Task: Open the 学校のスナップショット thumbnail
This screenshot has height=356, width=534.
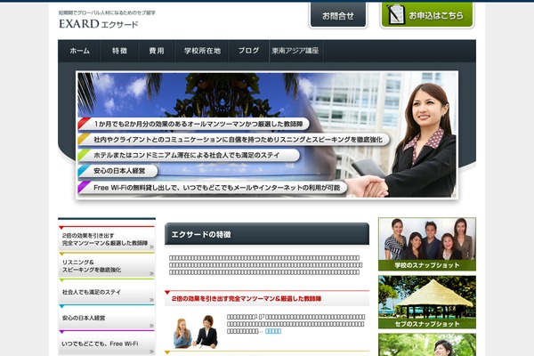Action: (x=427, y=244)
